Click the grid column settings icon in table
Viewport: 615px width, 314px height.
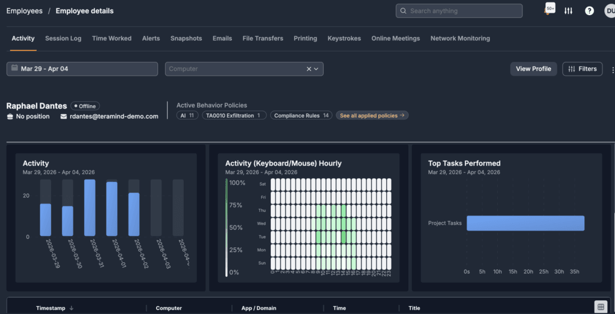(600, 307)
